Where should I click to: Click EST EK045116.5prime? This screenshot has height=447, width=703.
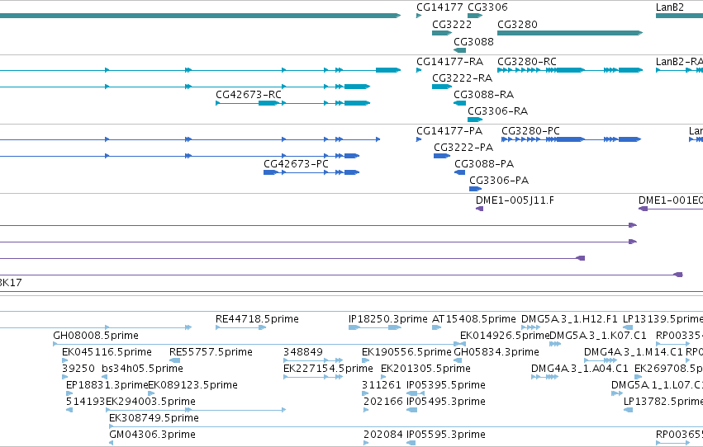coord(107,353)
